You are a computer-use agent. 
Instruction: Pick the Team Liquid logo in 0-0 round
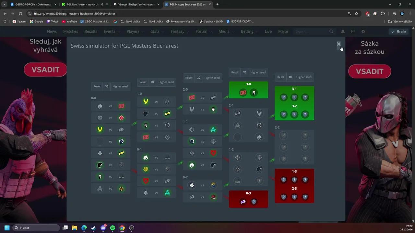(121, 141)
